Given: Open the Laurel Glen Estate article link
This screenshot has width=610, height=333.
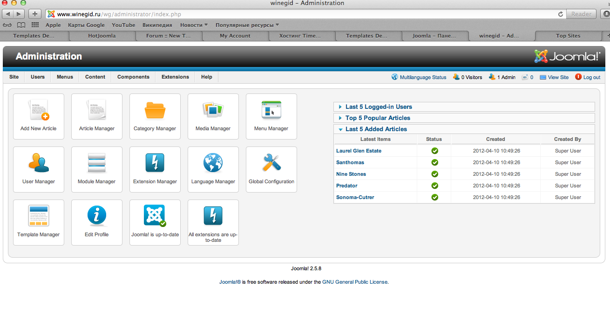Looking at the screenshot, I should click(x=359, y=151).
